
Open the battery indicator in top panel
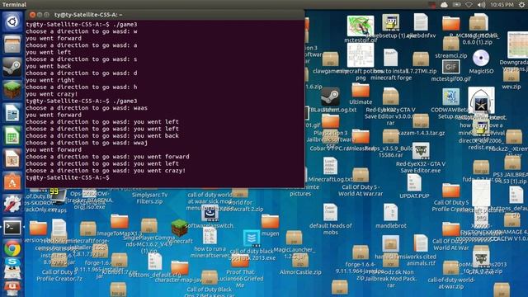click(x=456, y=4)
